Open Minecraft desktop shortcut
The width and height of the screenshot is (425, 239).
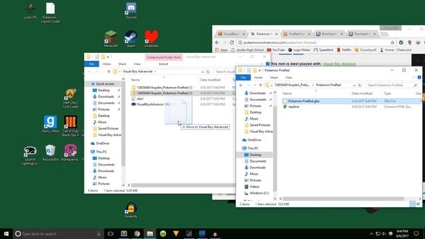(111, 39)
